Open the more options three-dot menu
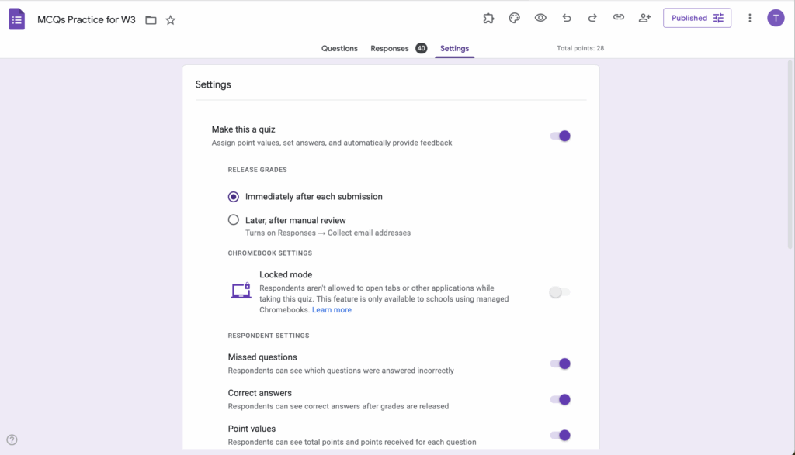The height and width of the screenshot is (455, 795). [749, 18]
